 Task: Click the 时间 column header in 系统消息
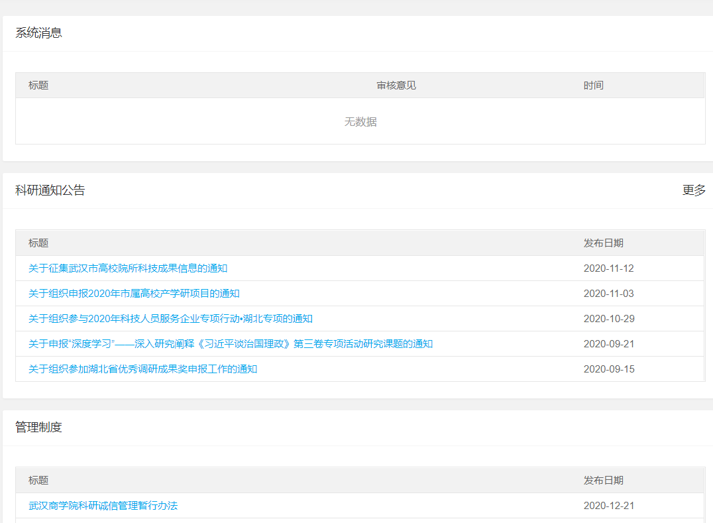[593, 86]
